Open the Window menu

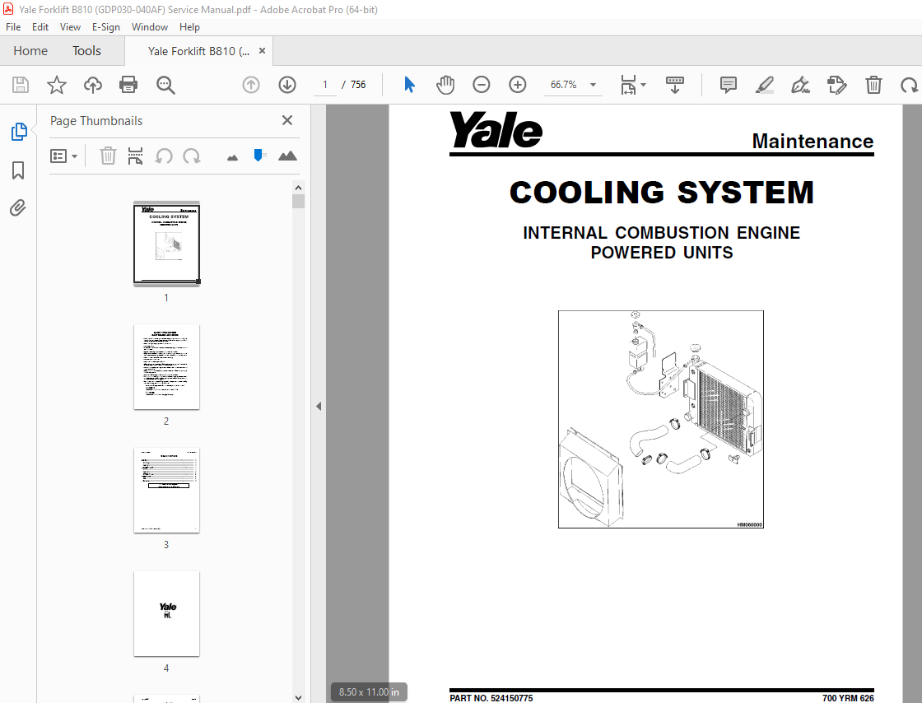point(149,27)
